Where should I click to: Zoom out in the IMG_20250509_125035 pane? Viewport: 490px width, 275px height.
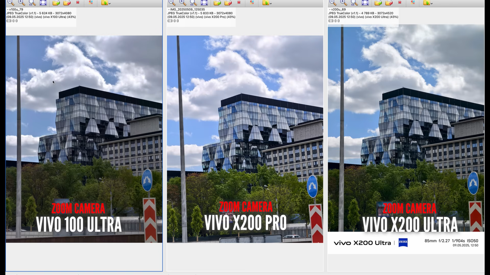172,2
